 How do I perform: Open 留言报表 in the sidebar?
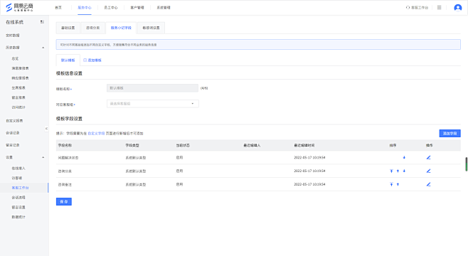(18, 97)
